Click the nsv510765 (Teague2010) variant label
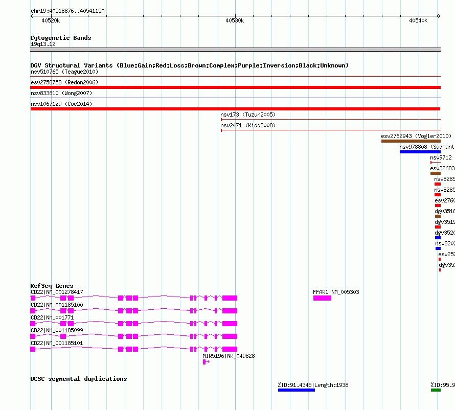The height and width of the screenshot is (410, 455). click(64, 72)
